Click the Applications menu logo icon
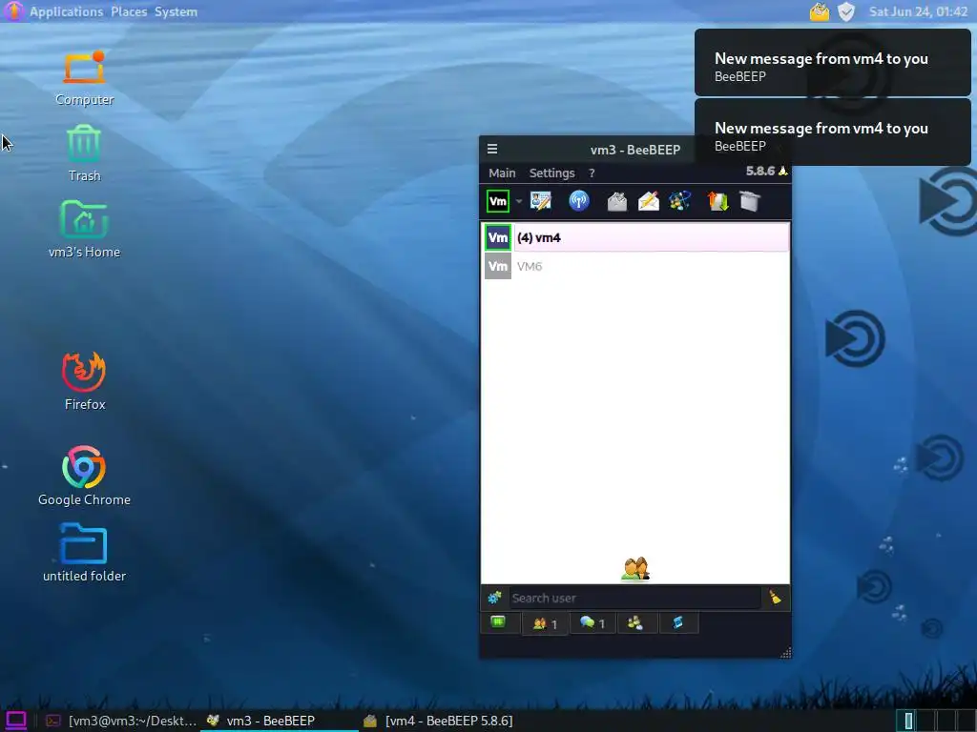 pyautogui.click(x=13, y=11)
